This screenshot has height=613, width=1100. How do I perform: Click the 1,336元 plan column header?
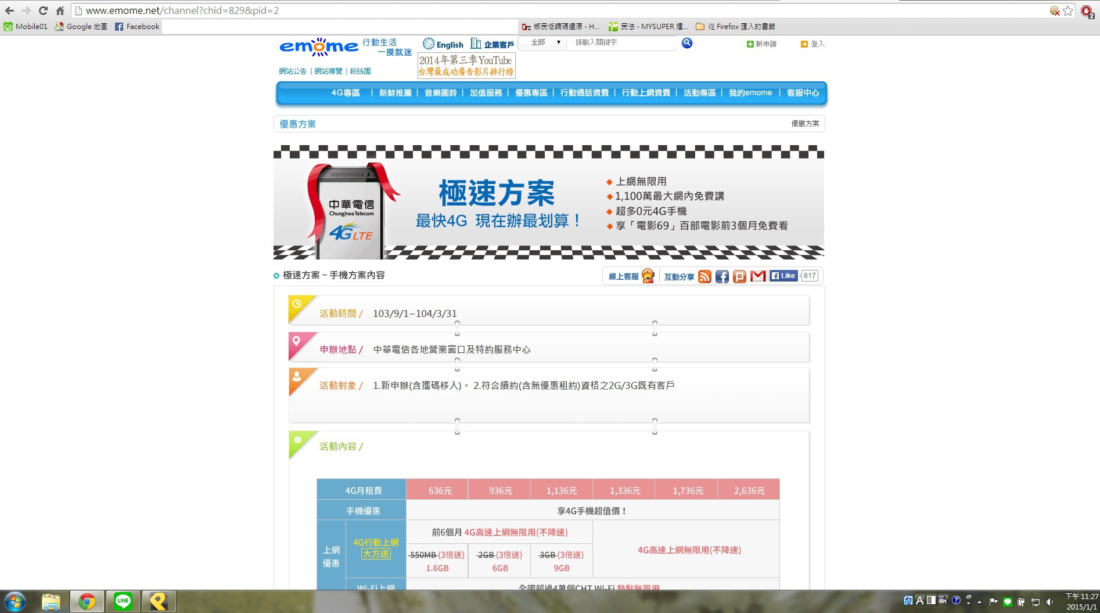tap(624, 491)
